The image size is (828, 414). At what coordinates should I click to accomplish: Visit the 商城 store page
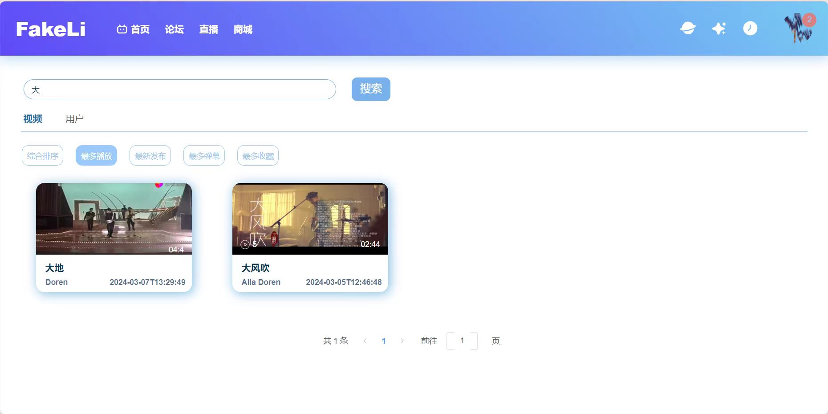pyautogui.click(x=243, y=29)
